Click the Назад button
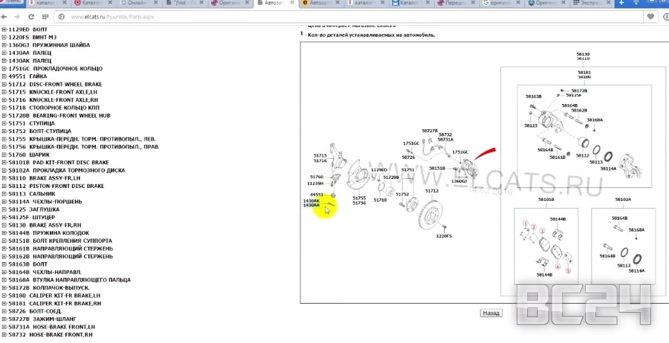The image size is (669, 343). (491, 313)
